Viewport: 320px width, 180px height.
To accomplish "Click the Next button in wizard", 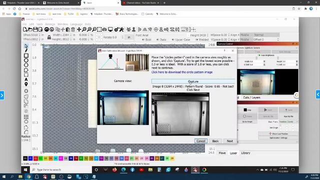I will [x=230, y=141].
